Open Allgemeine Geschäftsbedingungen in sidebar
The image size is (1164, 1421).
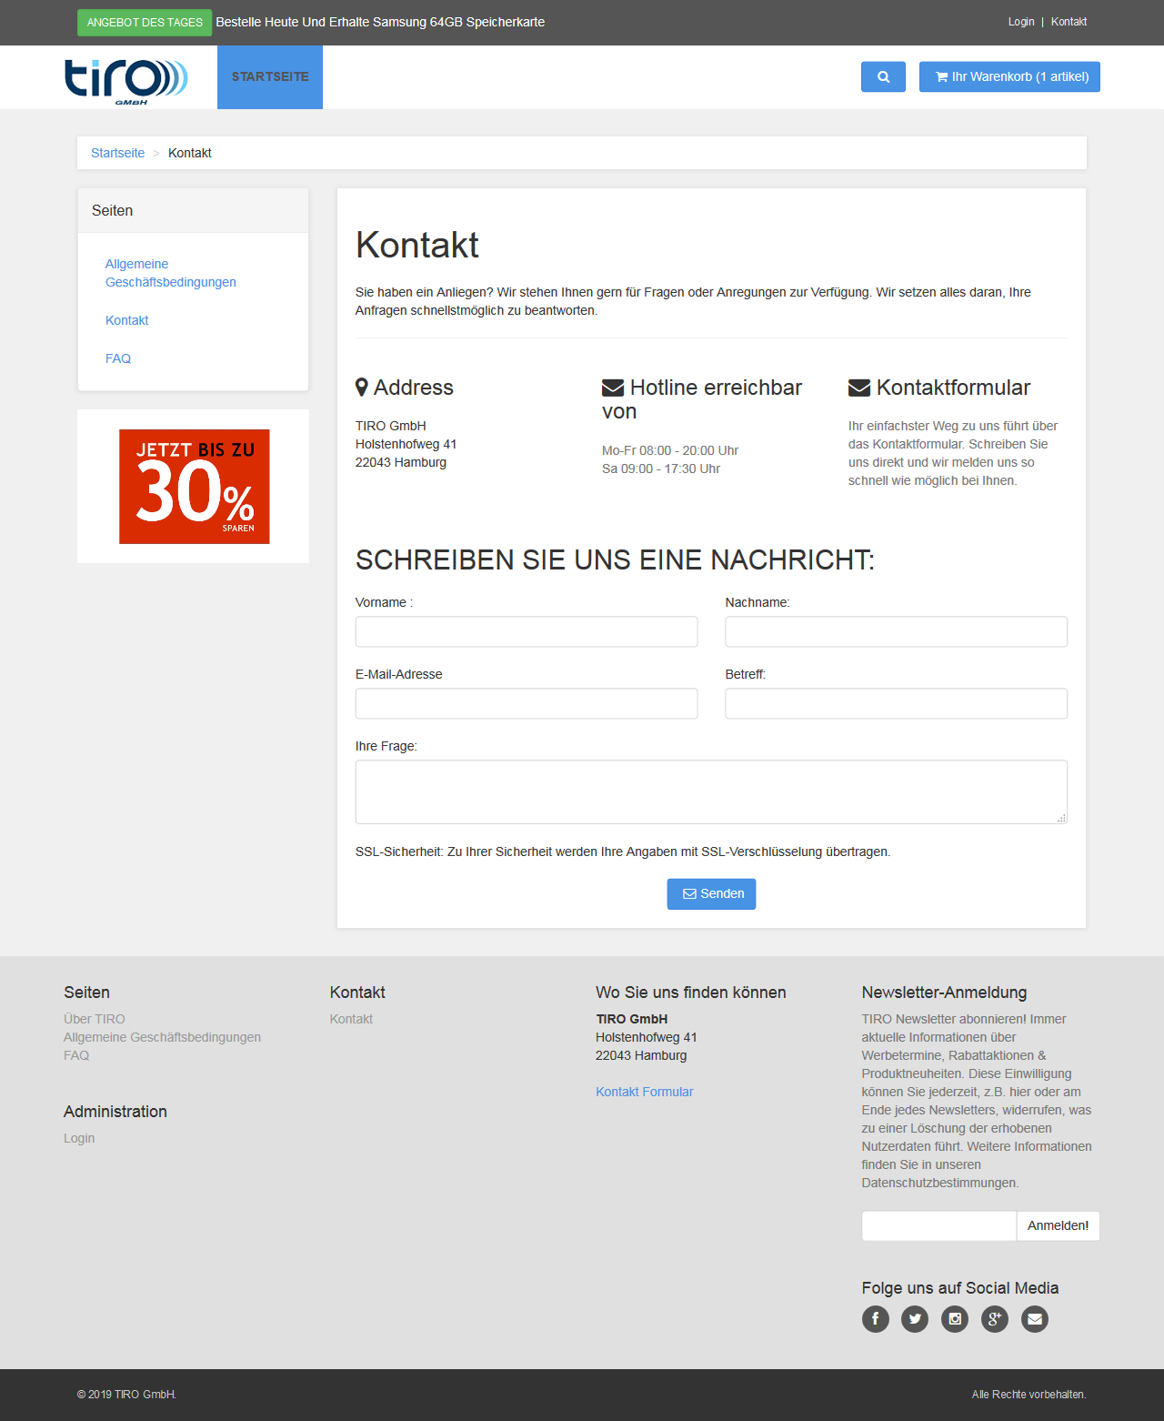click(x=171, y=273)
